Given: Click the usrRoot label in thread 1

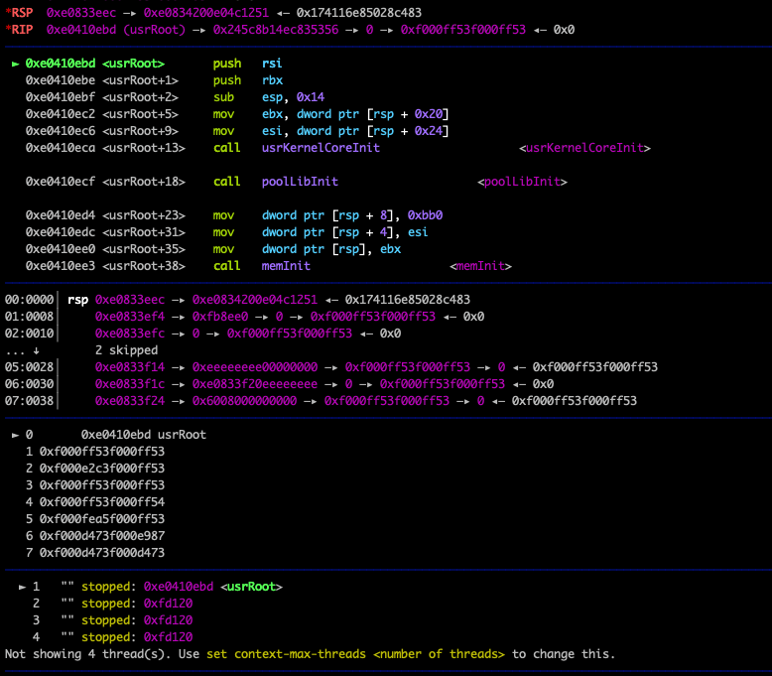Looking at the screenshot, I should click(x=251, y=587).
